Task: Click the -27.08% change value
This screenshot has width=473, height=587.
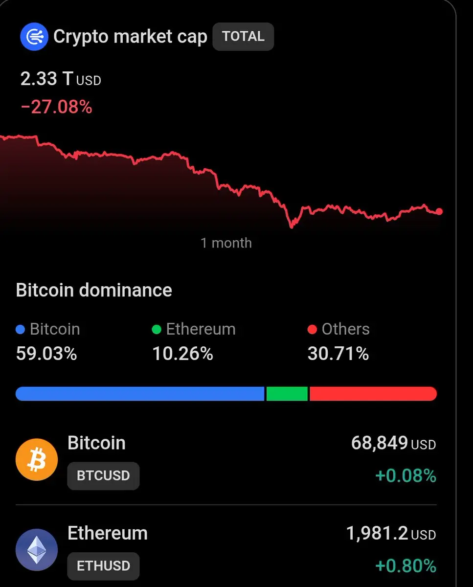Action: (56, 107)
